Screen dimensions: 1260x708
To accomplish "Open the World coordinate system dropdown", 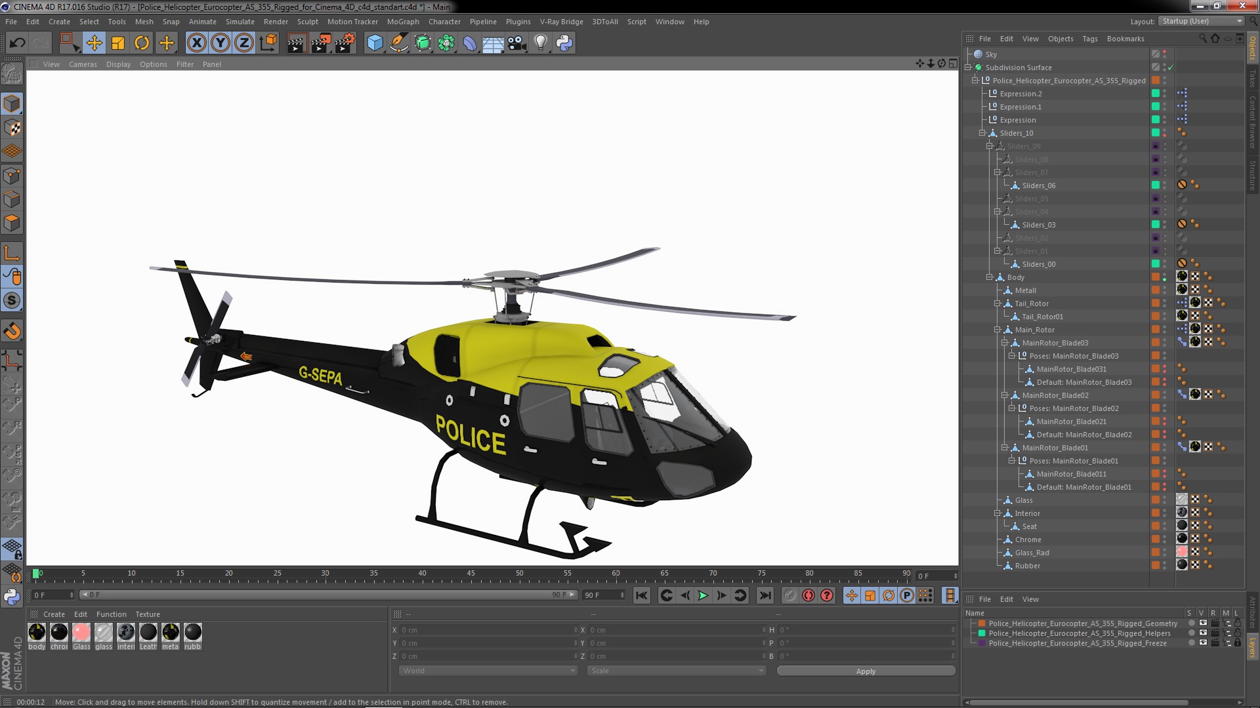I will [x=488, y=671].
